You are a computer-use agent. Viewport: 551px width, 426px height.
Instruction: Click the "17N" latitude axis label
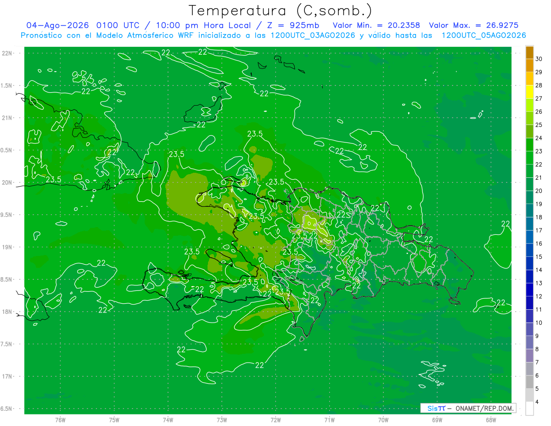pos(7,376)
